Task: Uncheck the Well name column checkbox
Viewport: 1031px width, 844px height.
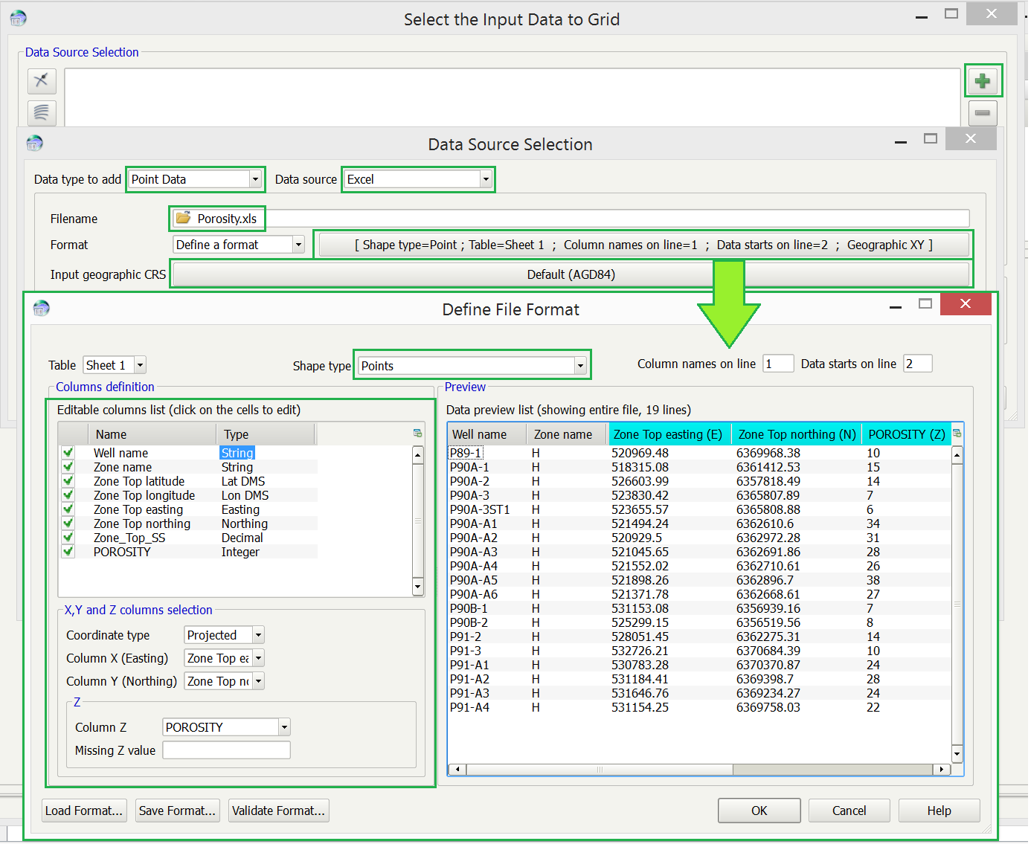Action: (68, 452)
